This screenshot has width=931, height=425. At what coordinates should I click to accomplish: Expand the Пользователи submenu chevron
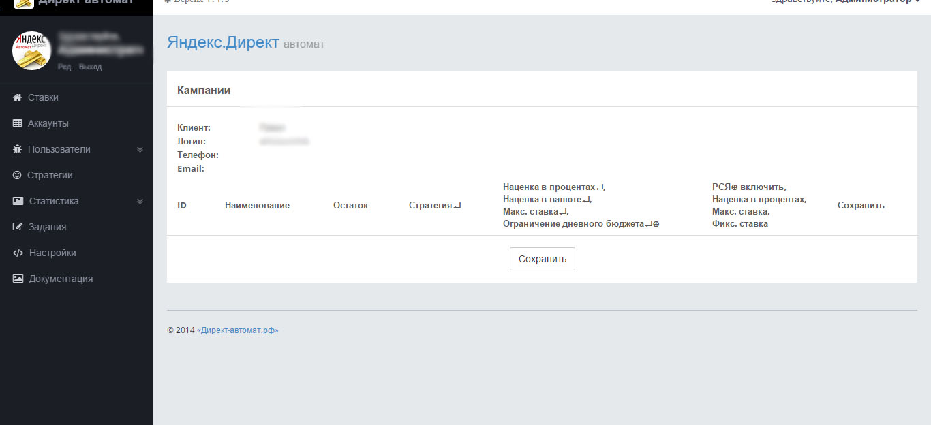(x=140, y=150)
